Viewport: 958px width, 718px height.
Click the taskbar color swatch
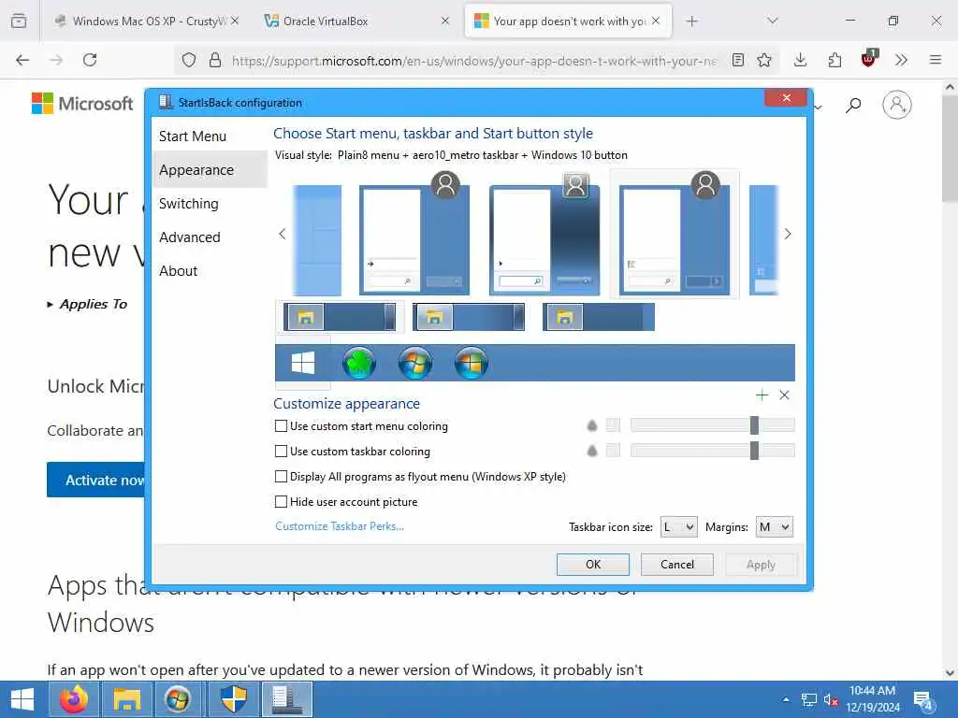tap(613, 451)
